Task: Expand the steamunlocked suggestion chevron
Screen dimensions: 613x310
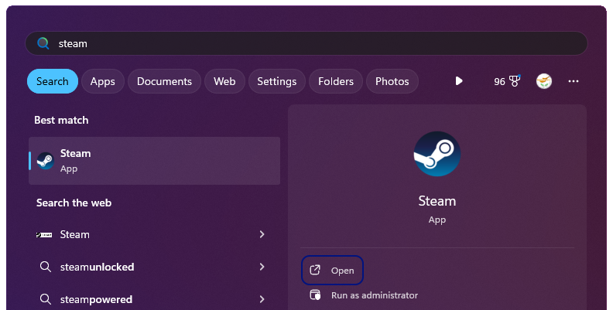Action: (262, 267)
